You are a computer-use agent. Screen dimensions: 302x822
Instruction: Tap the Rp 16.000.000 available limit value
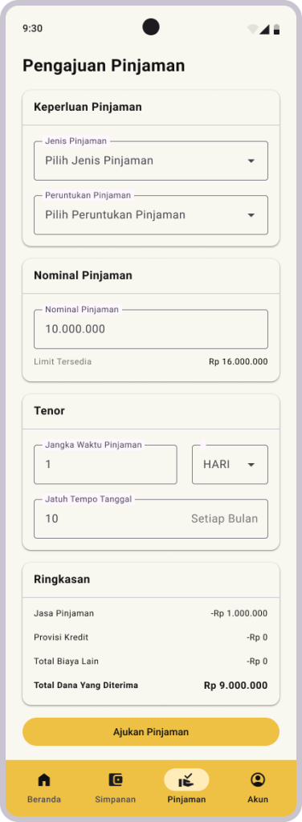[x=238, y=362]
